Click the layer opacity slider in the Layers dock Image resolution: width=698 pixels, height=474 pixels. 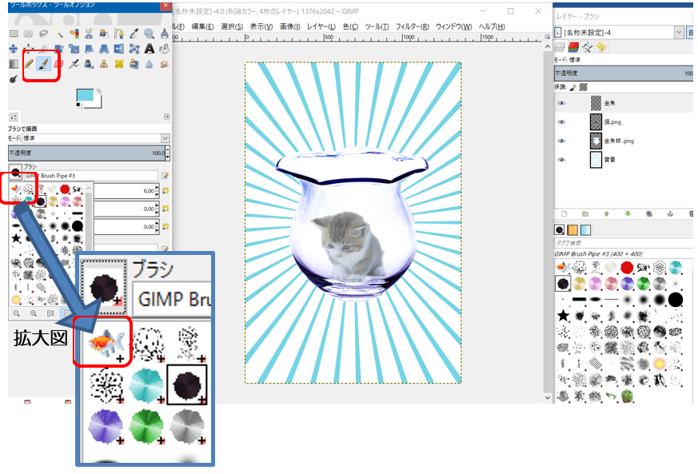(623, 74)
